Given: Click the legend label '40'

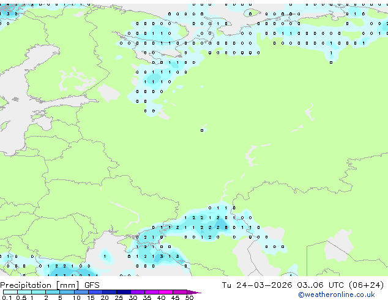Looking at the screenshot, I should click(161, 298).
